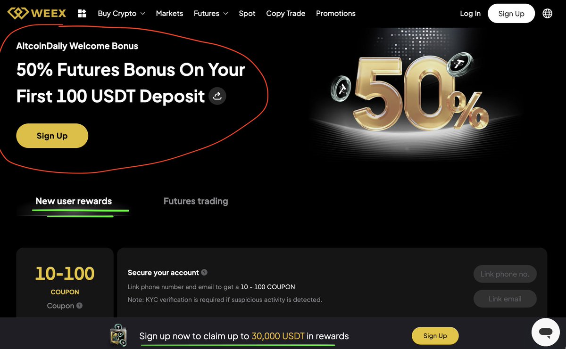Viewport: 566px width, 349px height.
Task: Click the help icon beside Secure your account
Action: 204,272
